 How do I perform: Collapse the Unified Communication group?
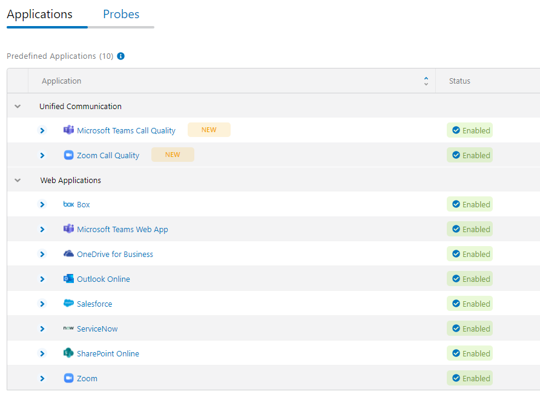18,105
